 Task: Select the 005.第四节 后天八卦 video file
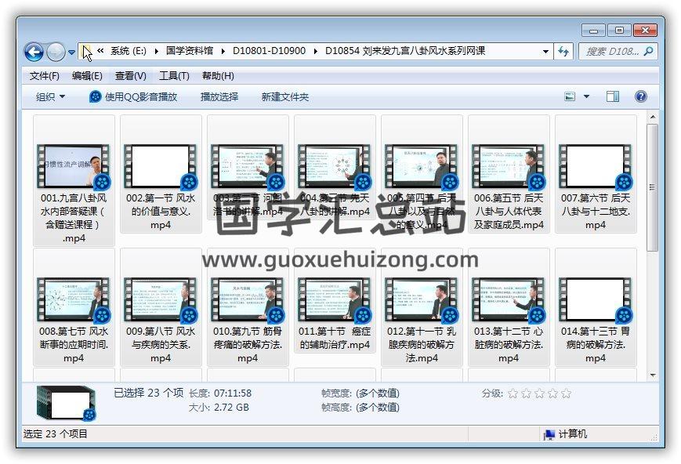(x=422, y=174)
